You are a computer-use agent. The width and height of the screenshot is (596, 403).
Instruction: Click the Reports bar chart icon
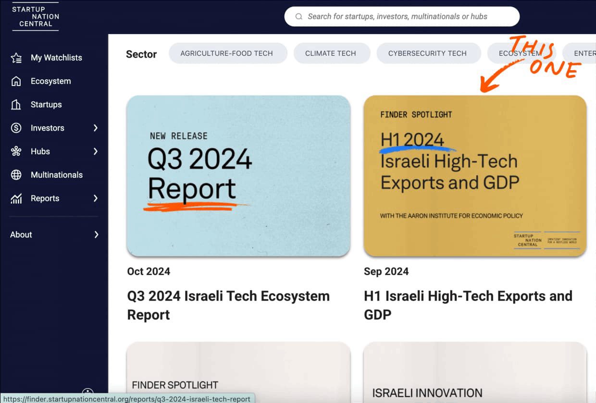click(x=16, y=198)
